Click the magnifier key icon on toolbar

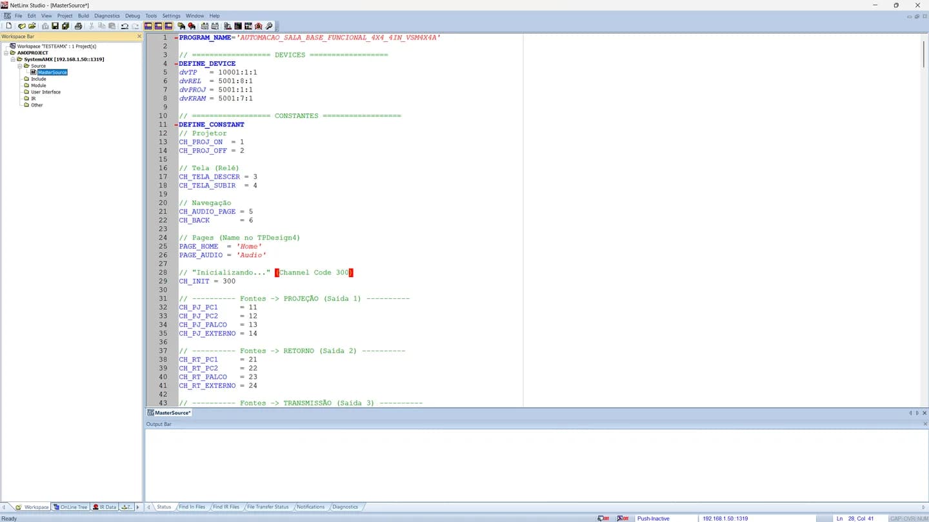point(269,26)
